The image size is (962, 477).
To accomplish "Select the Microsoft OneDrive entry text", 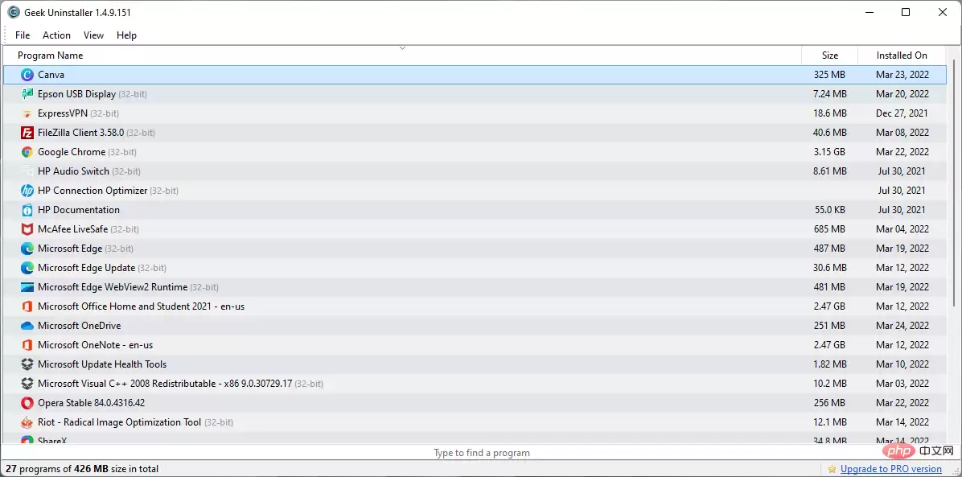I will coord(79,325).
